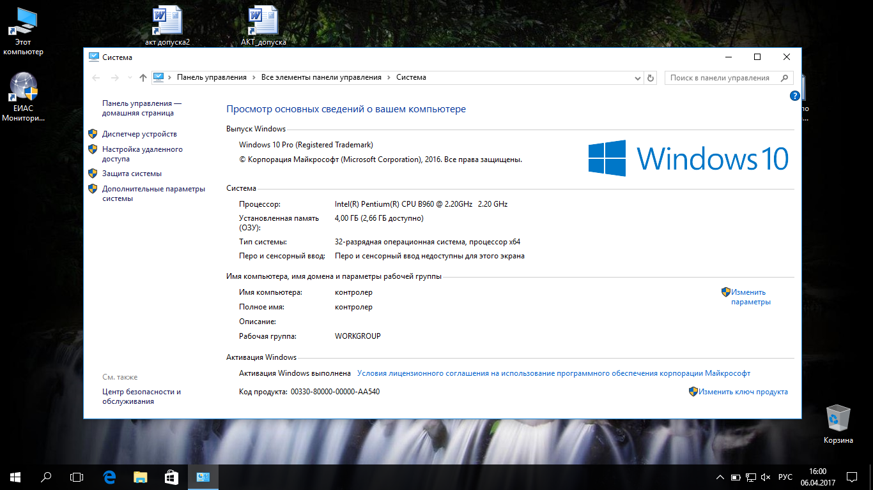Viewport: 873px width, 490px height.
Task: Expand chevron before Панель управления breadcrumb
Action: (x=171, y=77)
